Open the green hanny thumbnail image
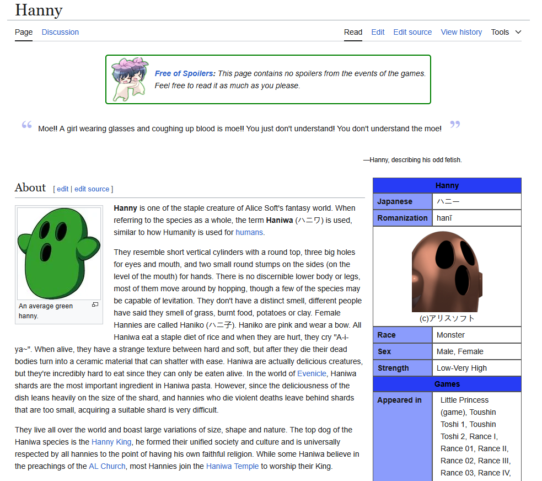 coord(59,254)
